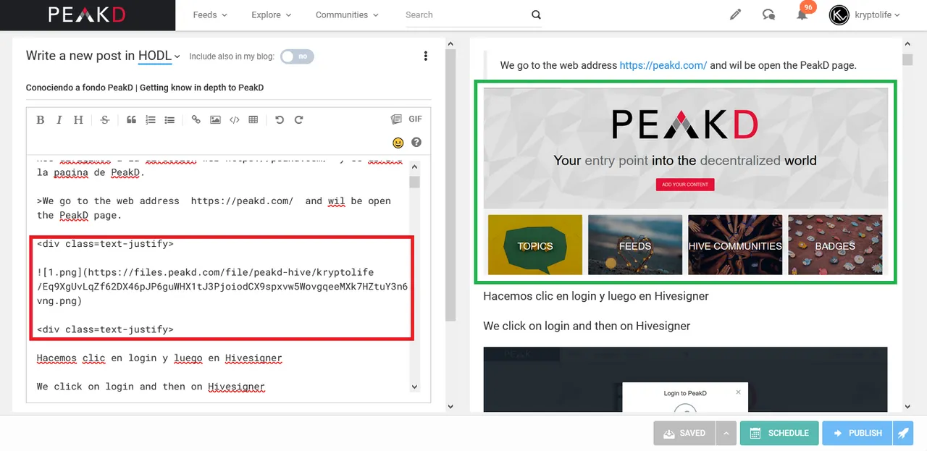Open the chat messages icon

[768, 14]
